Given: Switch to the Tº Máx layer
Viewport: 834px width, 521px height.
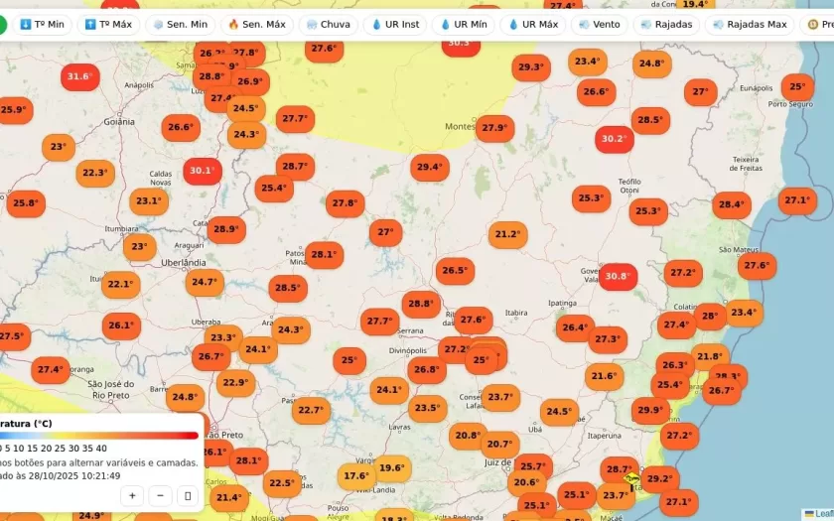Looking at the screenshot, I should pyautogui.click(x=108, y=24).
